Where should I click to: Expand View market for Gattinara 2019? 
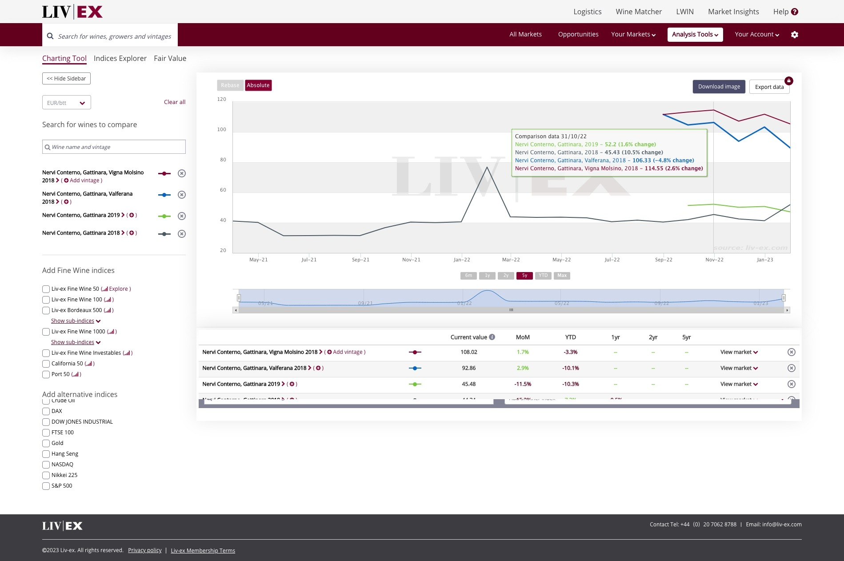click(x=739, y=384)
